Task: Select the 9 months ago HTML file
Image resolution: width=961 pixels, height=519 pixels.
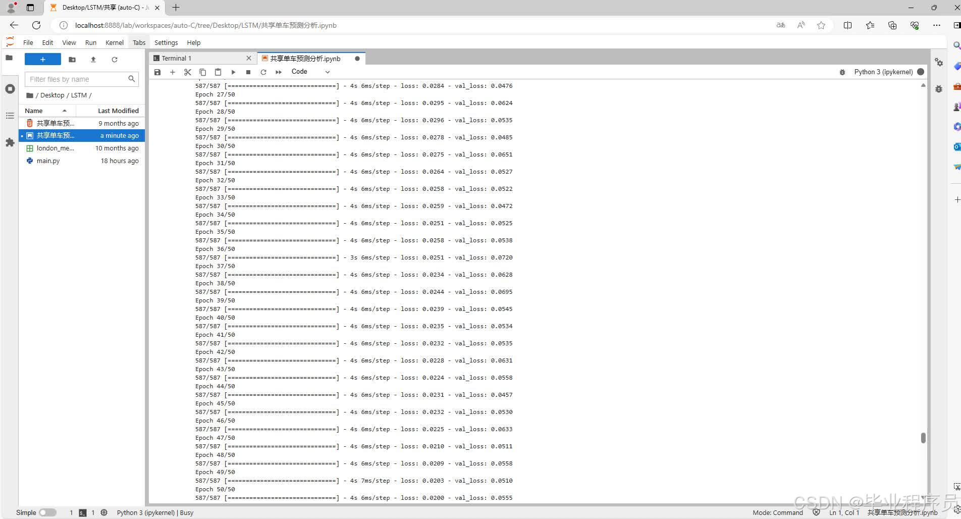Action: click(82, 123)
